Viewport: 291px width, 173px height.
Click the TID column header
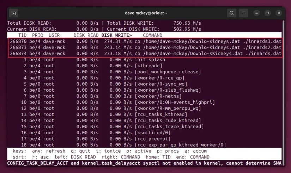(x=23, y=35)
